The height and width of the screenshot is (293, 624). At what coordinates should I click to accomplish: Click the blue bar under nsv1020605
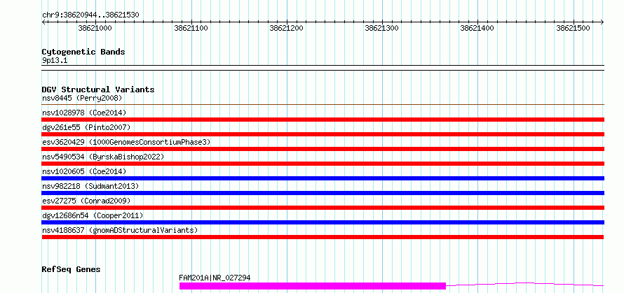pyautogui.click(x=323, y=178)
